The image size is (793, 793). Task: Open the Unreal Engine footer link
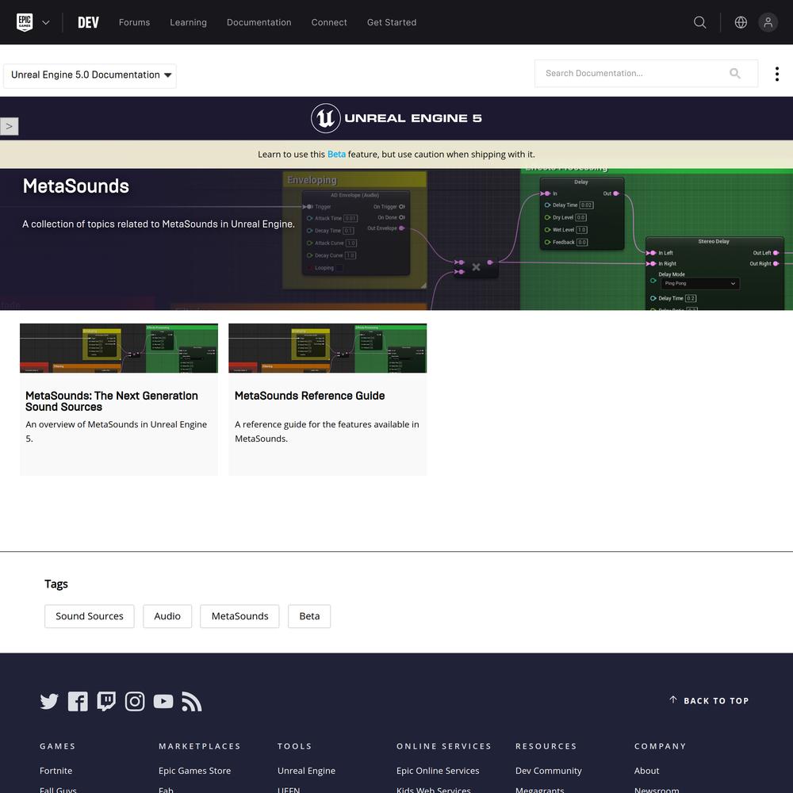[306, 770]
